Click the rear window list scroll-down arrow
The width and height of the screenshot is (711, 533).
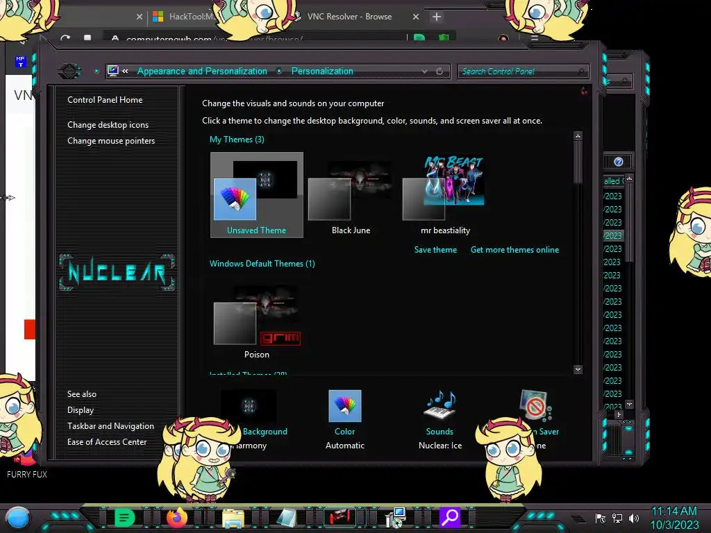click(x=629, y=404)
